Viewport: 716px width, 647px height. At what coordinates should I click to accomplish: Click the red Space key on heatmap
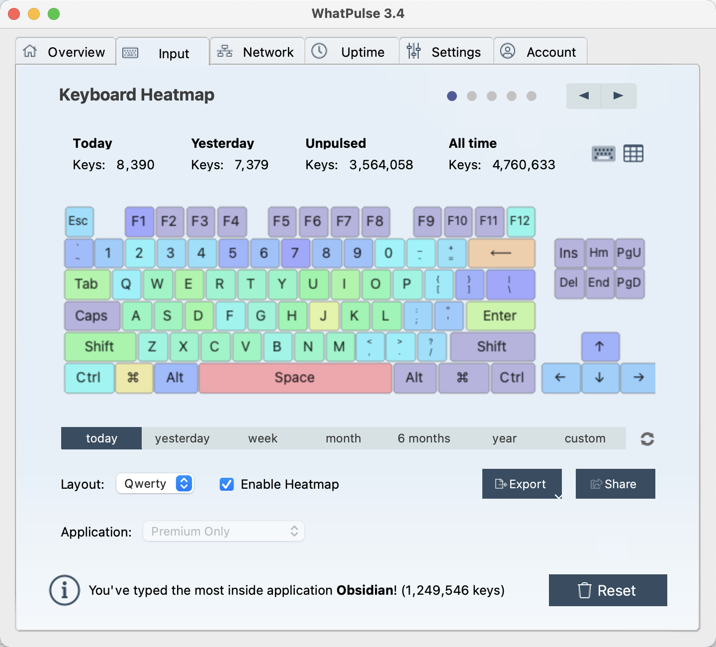[x=295, y=378]
